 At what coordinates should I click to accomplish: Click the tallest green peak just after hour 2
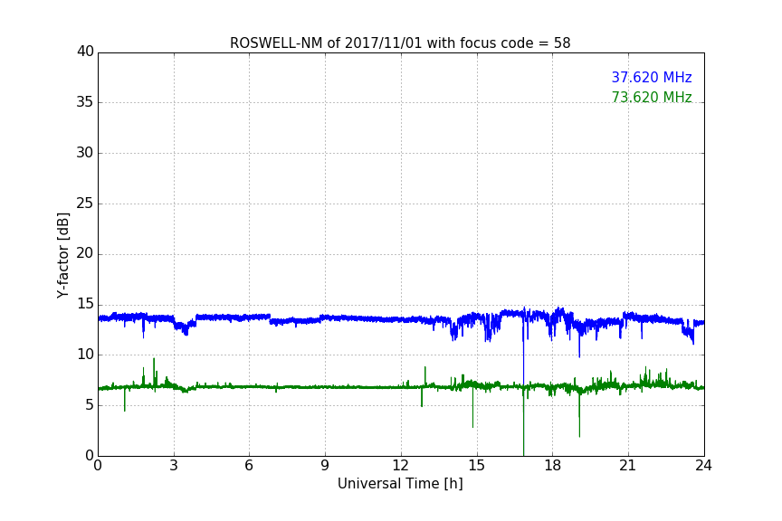(x=154, y=372)
